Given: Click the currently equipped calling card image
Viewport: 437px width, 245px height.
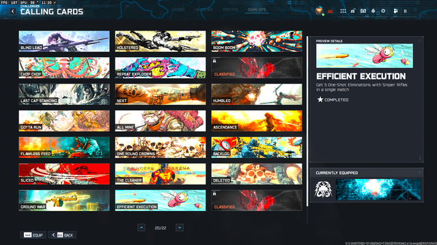Looking at the screenshot, I should (378, 189).
